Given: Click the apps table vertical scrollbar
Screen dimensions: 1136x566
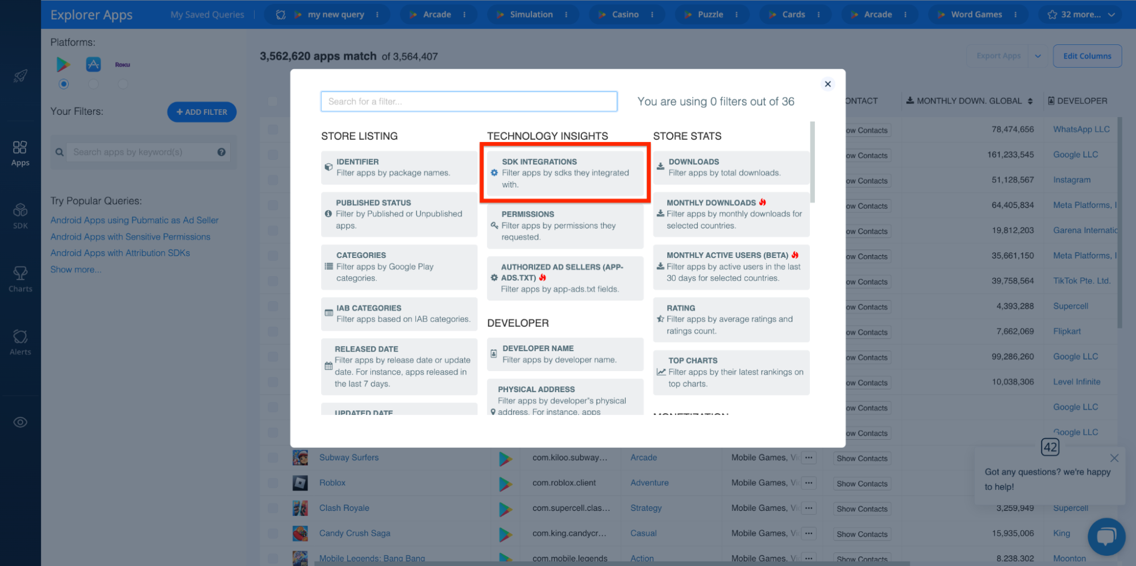Looking at the screenshot, I should coord(1120,222).
